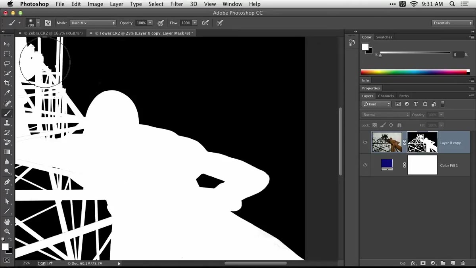The width and height of the screenshot is (476, 268).
Task: Toggle visibility of Layer 0 copy
Action: (x=365, y=142)
